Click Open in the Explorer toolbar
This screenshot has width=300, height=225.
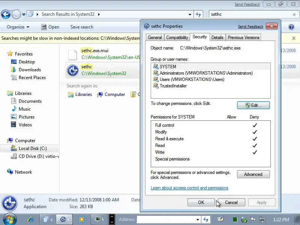(x=50, y=27)
